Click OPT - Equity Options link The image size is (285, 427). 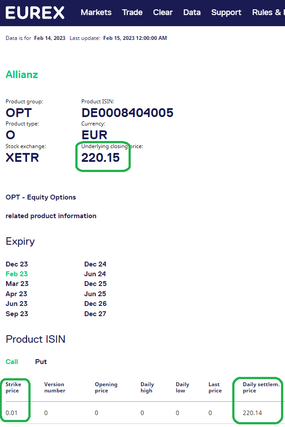41,197
